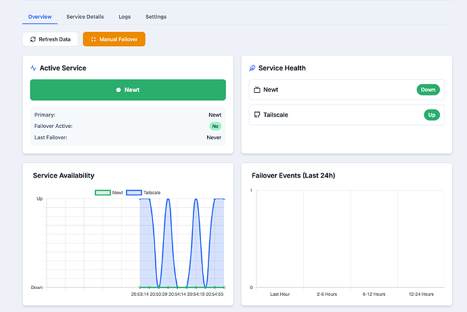Click the 20:53:39 time axis label

pos(158,294)
